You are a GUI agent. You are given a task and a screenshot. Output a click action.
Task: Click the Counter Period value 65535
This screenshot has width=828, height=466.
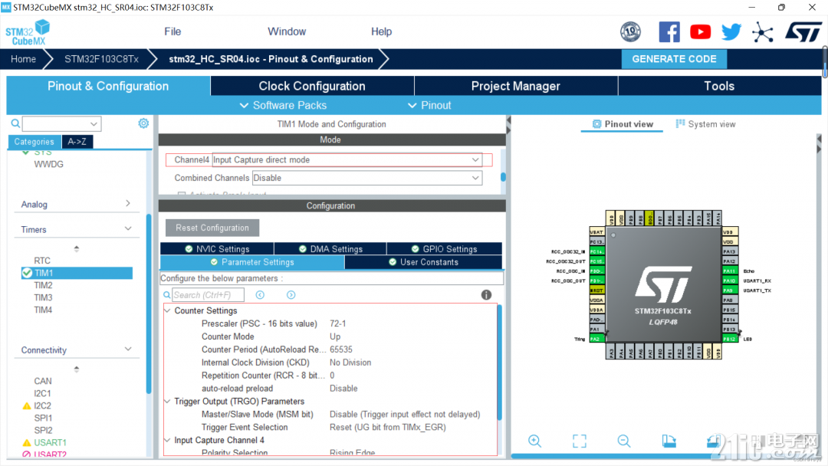pos(341,349)
